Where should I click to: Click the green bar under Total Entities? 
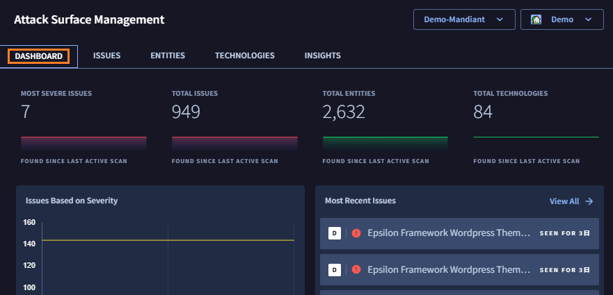[x=385, y=143]
